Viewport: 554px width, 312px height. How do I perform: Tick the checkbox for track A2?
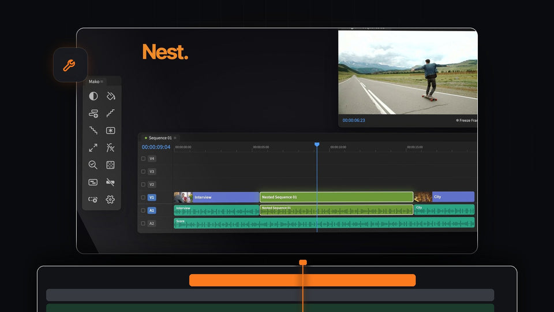coord(143,223)
